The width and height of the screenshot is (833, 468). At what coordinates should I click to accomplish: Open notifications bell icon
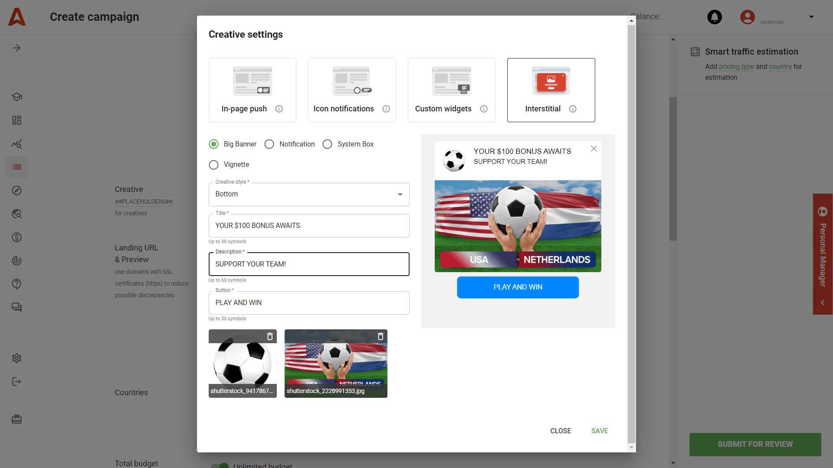pos(714,17)
